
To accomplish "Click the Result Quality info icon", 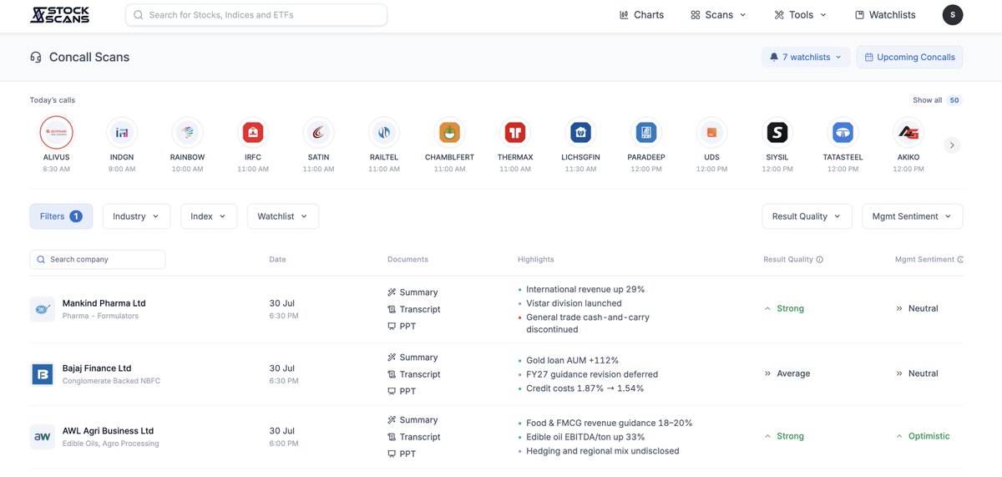I will point(820,260).
